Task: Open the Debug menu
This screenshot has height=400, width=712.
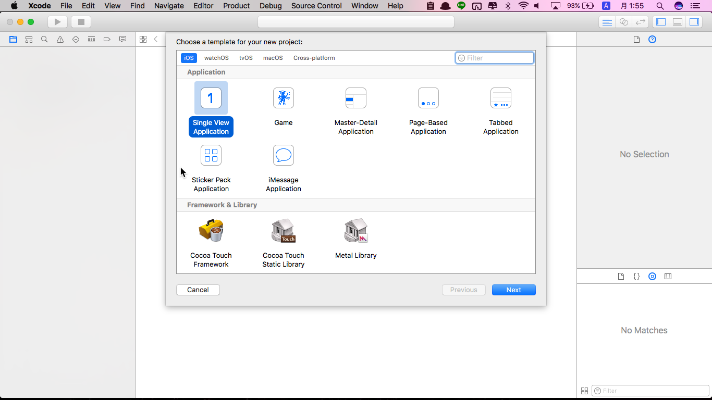Action: click(271, 6)
